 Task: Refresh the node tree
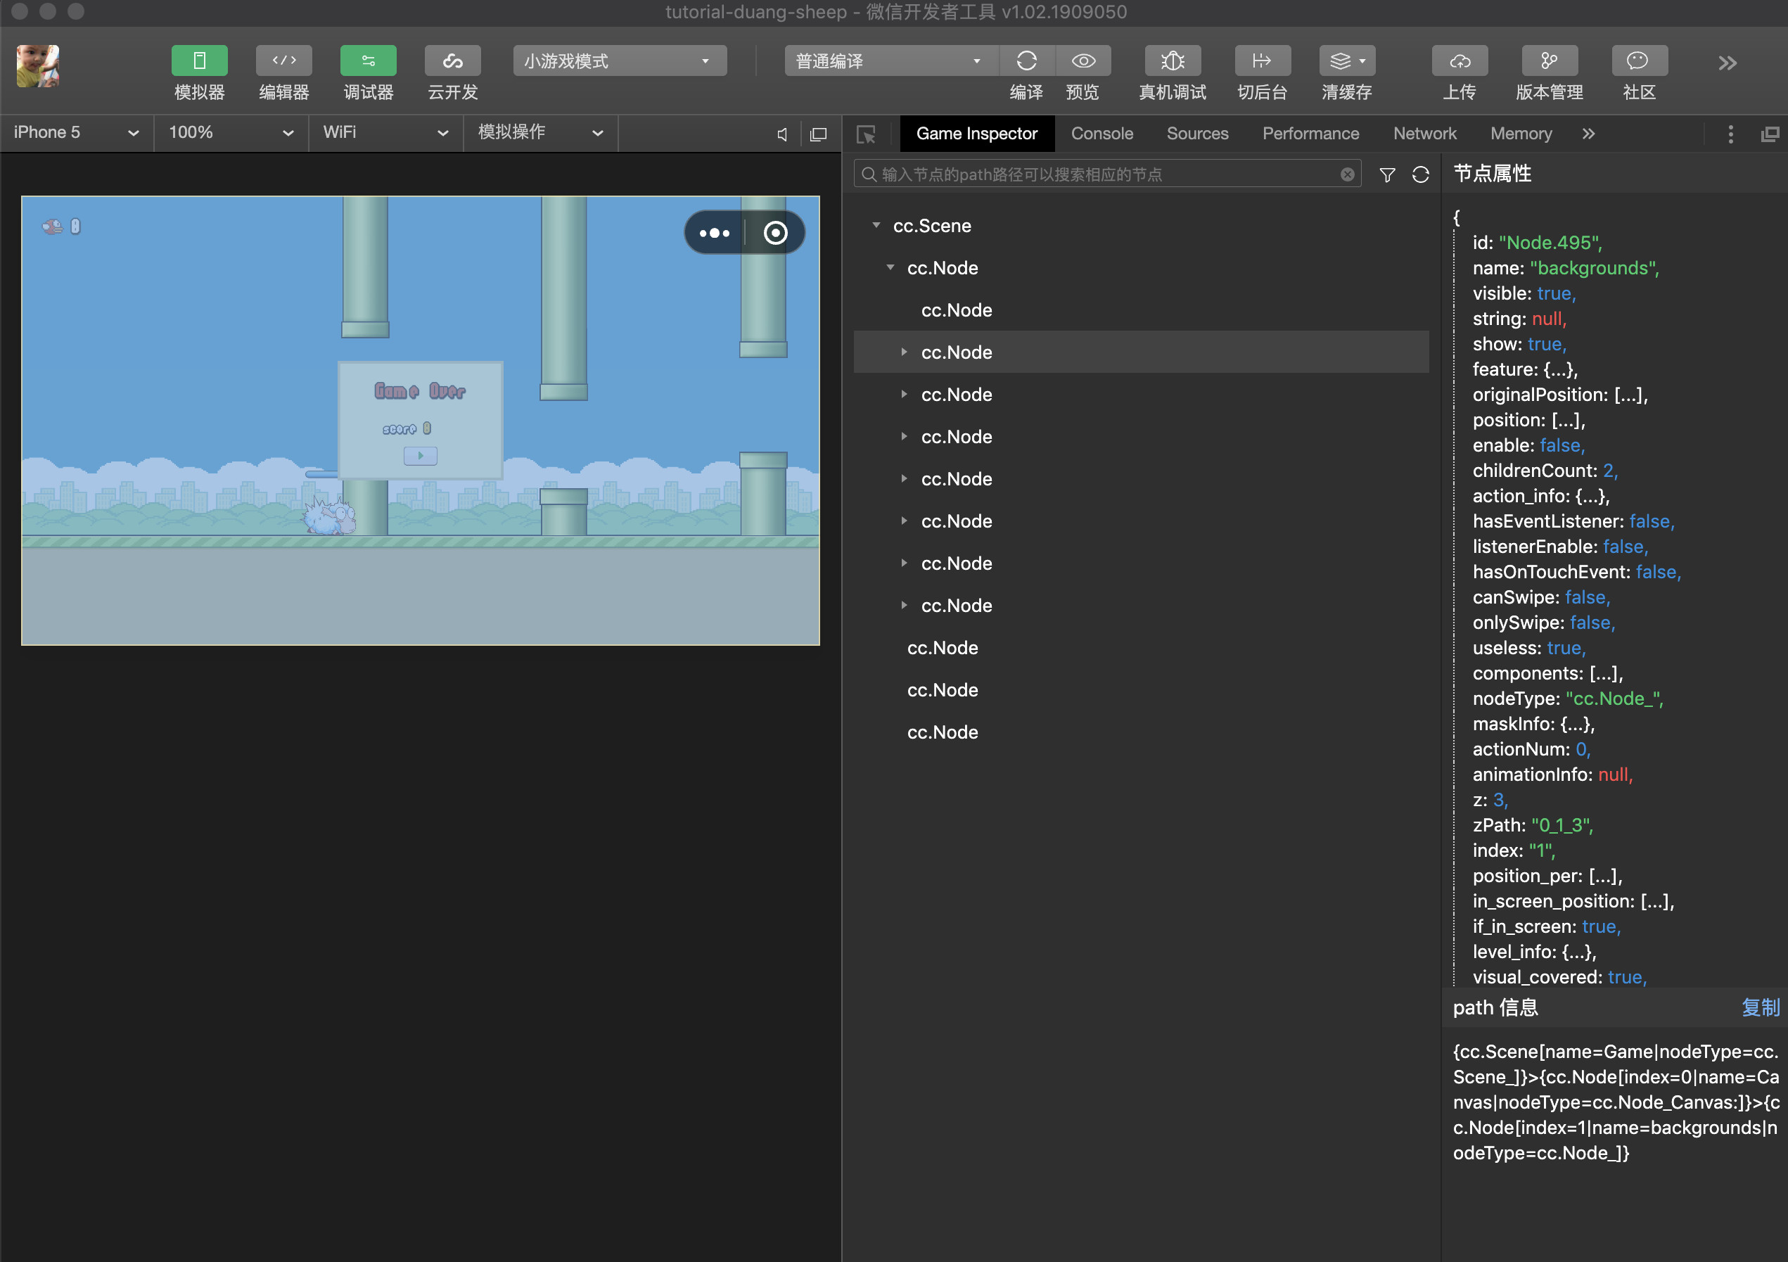(1420, 174)
